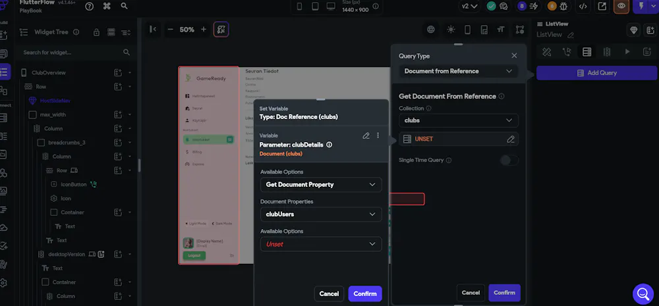Toggle canvas light mode sun icon

point(451,30)
